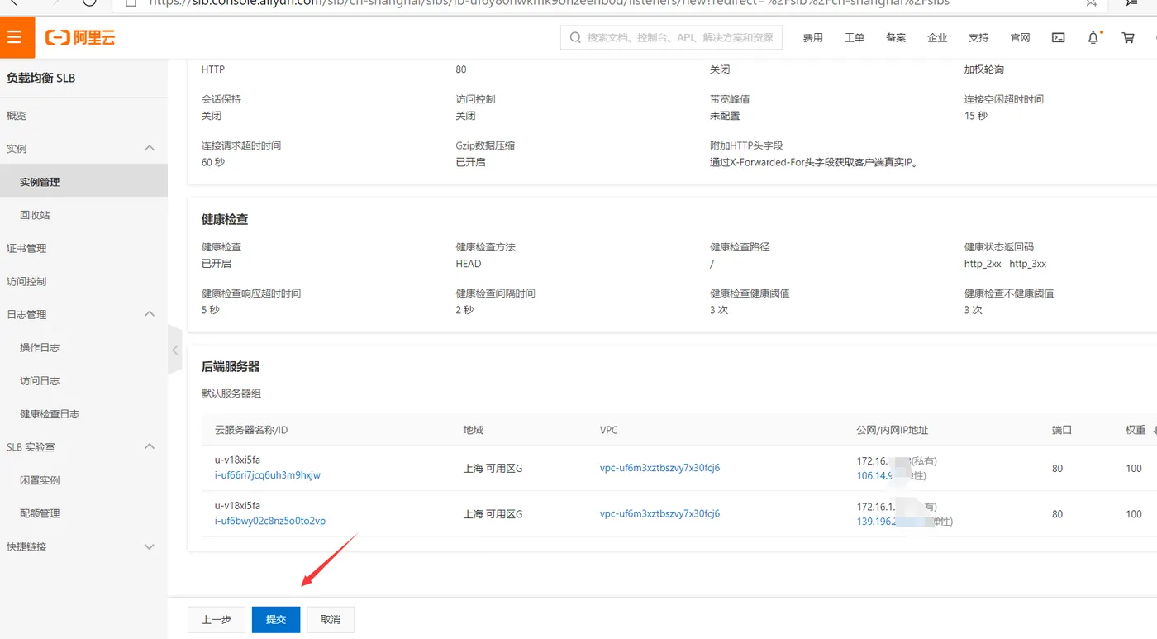Click the 15 秒 idle timeout value

click(x=976, y=116)
